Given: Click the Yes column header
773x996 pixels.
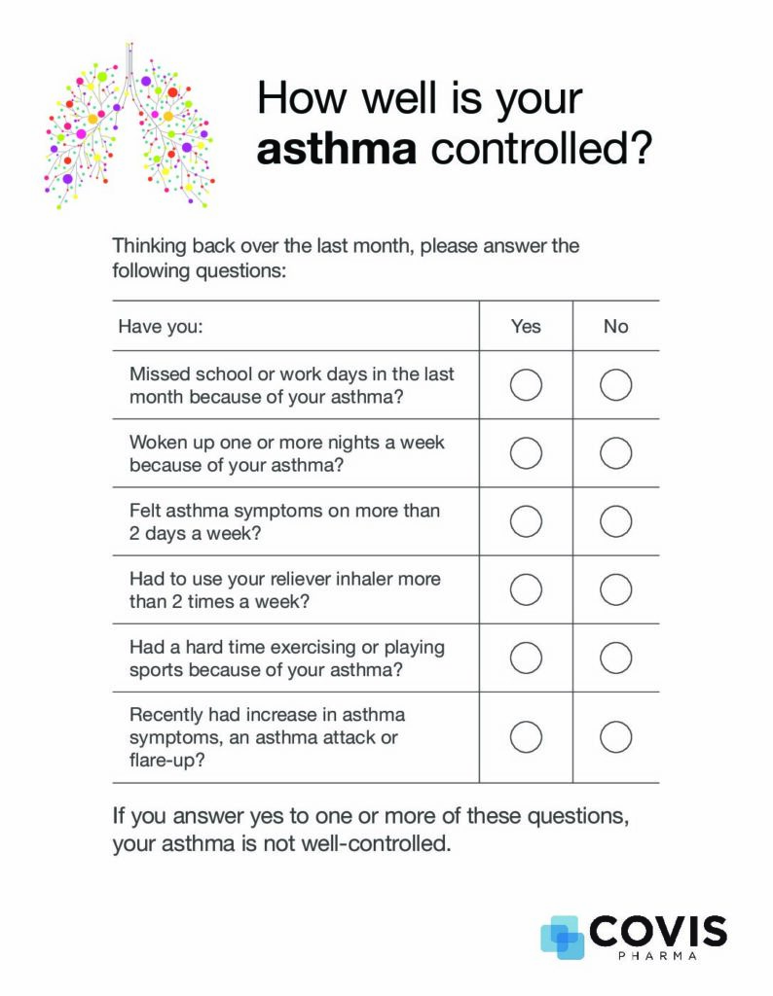Looking at the screenshot, I should (526, 327).
